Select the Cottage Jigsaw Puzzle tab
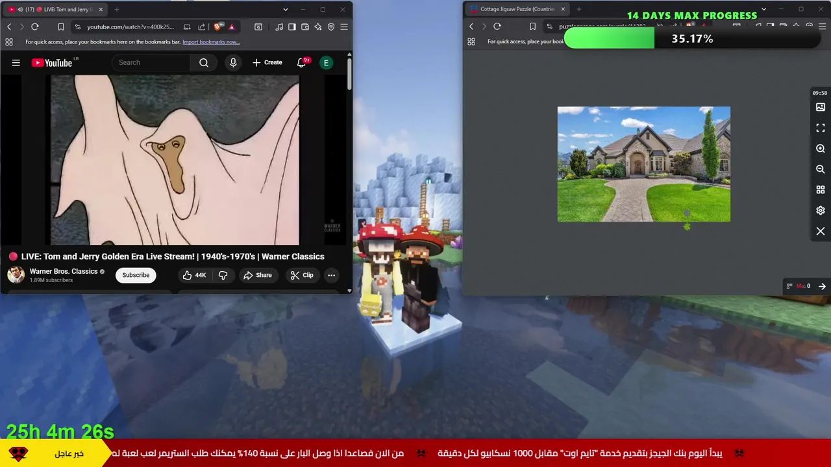This screenshot has width=831, height=467. point(517,9)
